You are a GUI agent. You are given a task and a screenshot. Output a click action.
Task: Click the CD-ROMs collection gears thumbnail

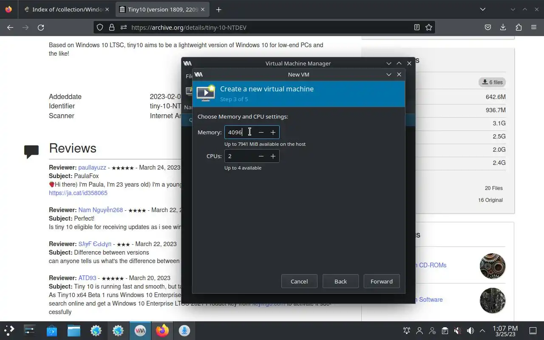[493, 266]
